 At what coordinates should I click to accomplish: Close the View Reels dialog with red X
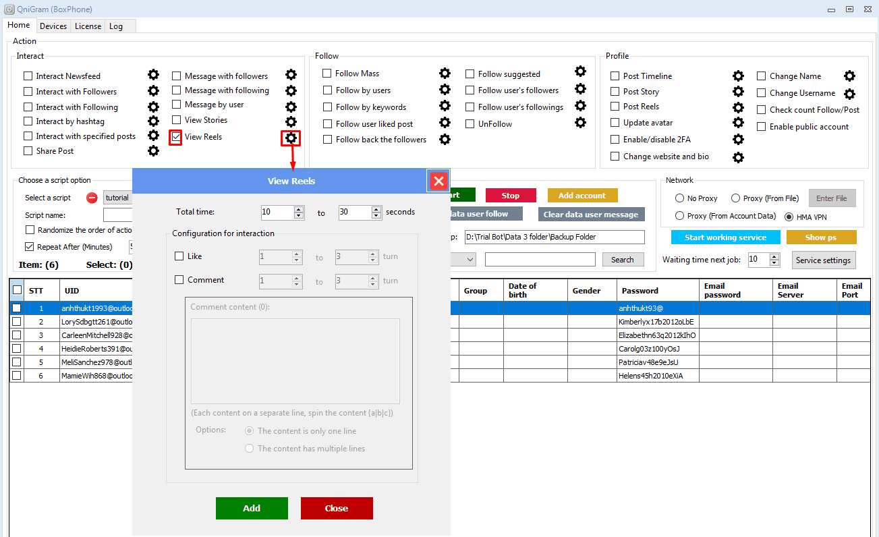point(438,181)
